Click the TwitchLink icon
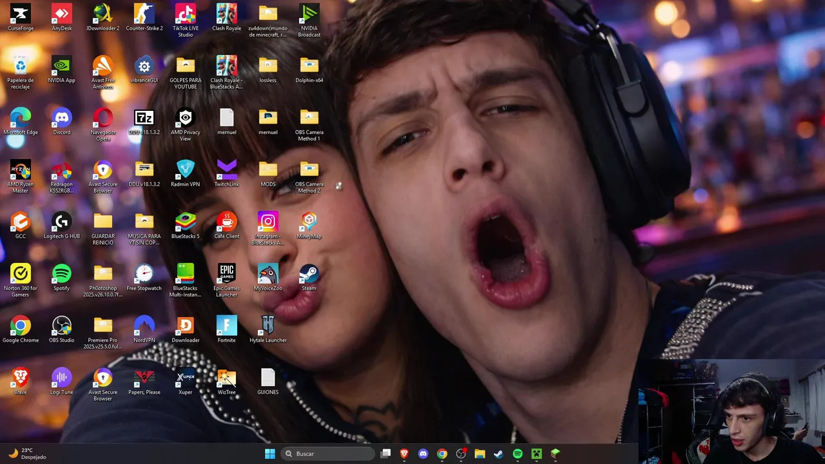825x464 pixels. 227,173
